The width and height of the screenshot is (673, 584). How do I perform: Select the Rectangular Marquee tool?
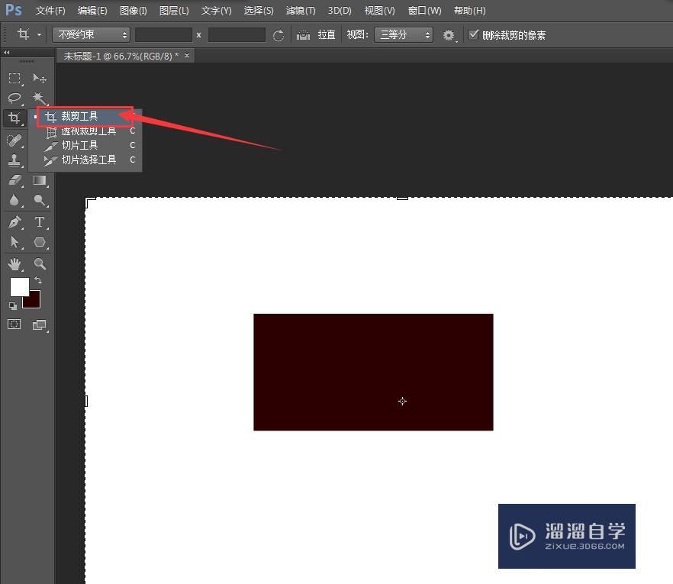(14, 78)
